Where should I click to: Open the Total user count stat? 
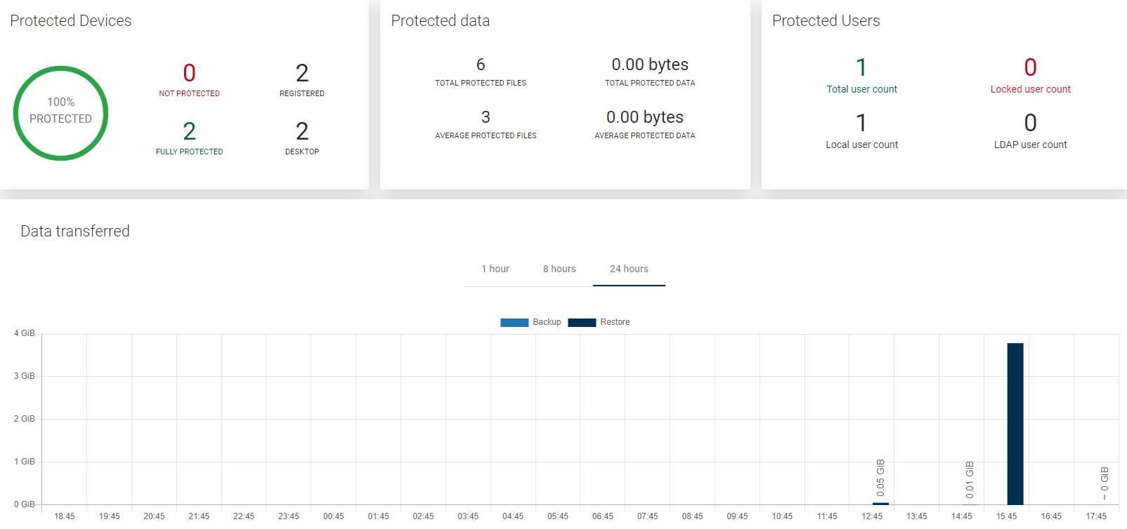tap(861, 67)
